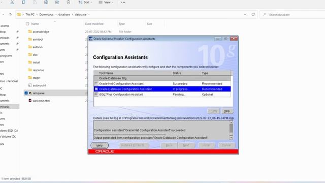Toggle iSQL*Plus Configuration Assistant checkbox
This screenshot has height=183, width=325.
coord(96,94)
